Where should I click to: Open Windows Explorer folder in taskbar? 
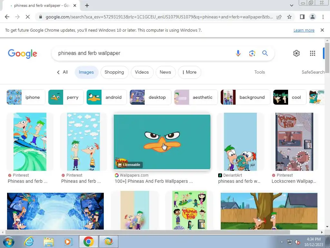click(49, 242)
